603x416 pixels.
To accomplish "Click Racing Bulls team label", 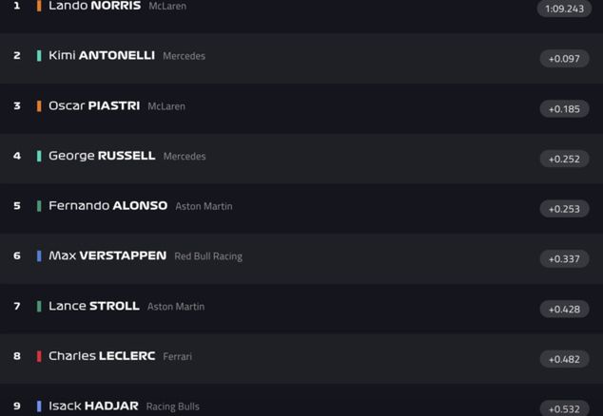I will tap(172, 407).
